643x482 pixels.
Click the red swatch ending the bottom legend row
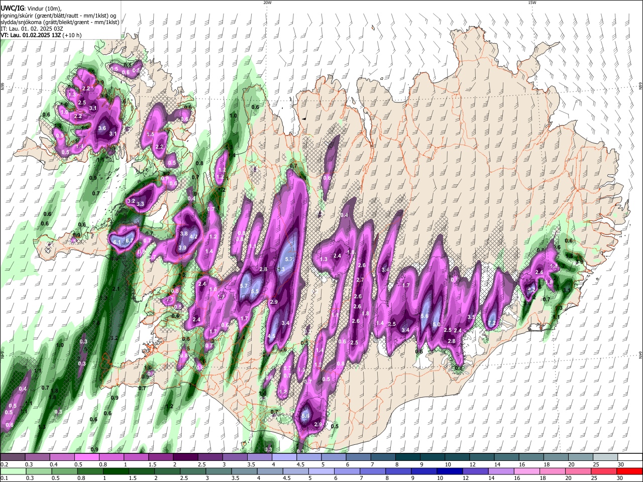[x=630, y=471]
